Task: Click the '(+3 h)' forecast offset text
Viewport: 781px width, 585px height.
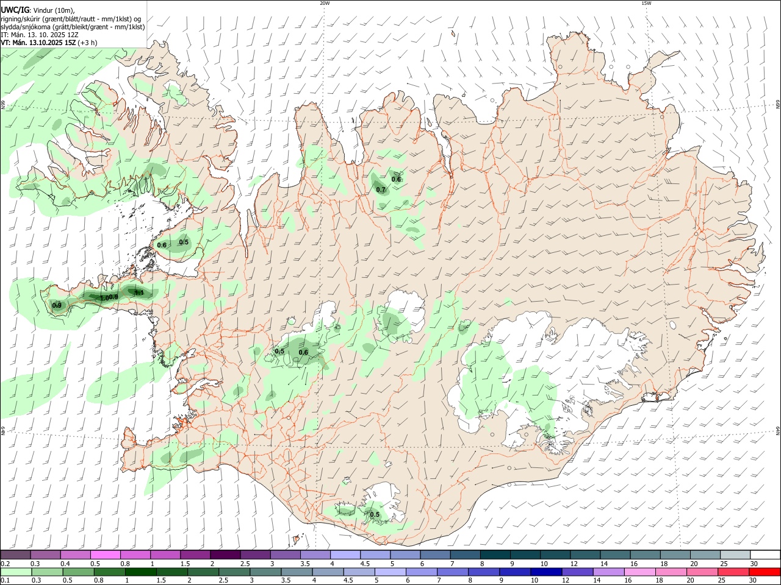Action: 87,43
